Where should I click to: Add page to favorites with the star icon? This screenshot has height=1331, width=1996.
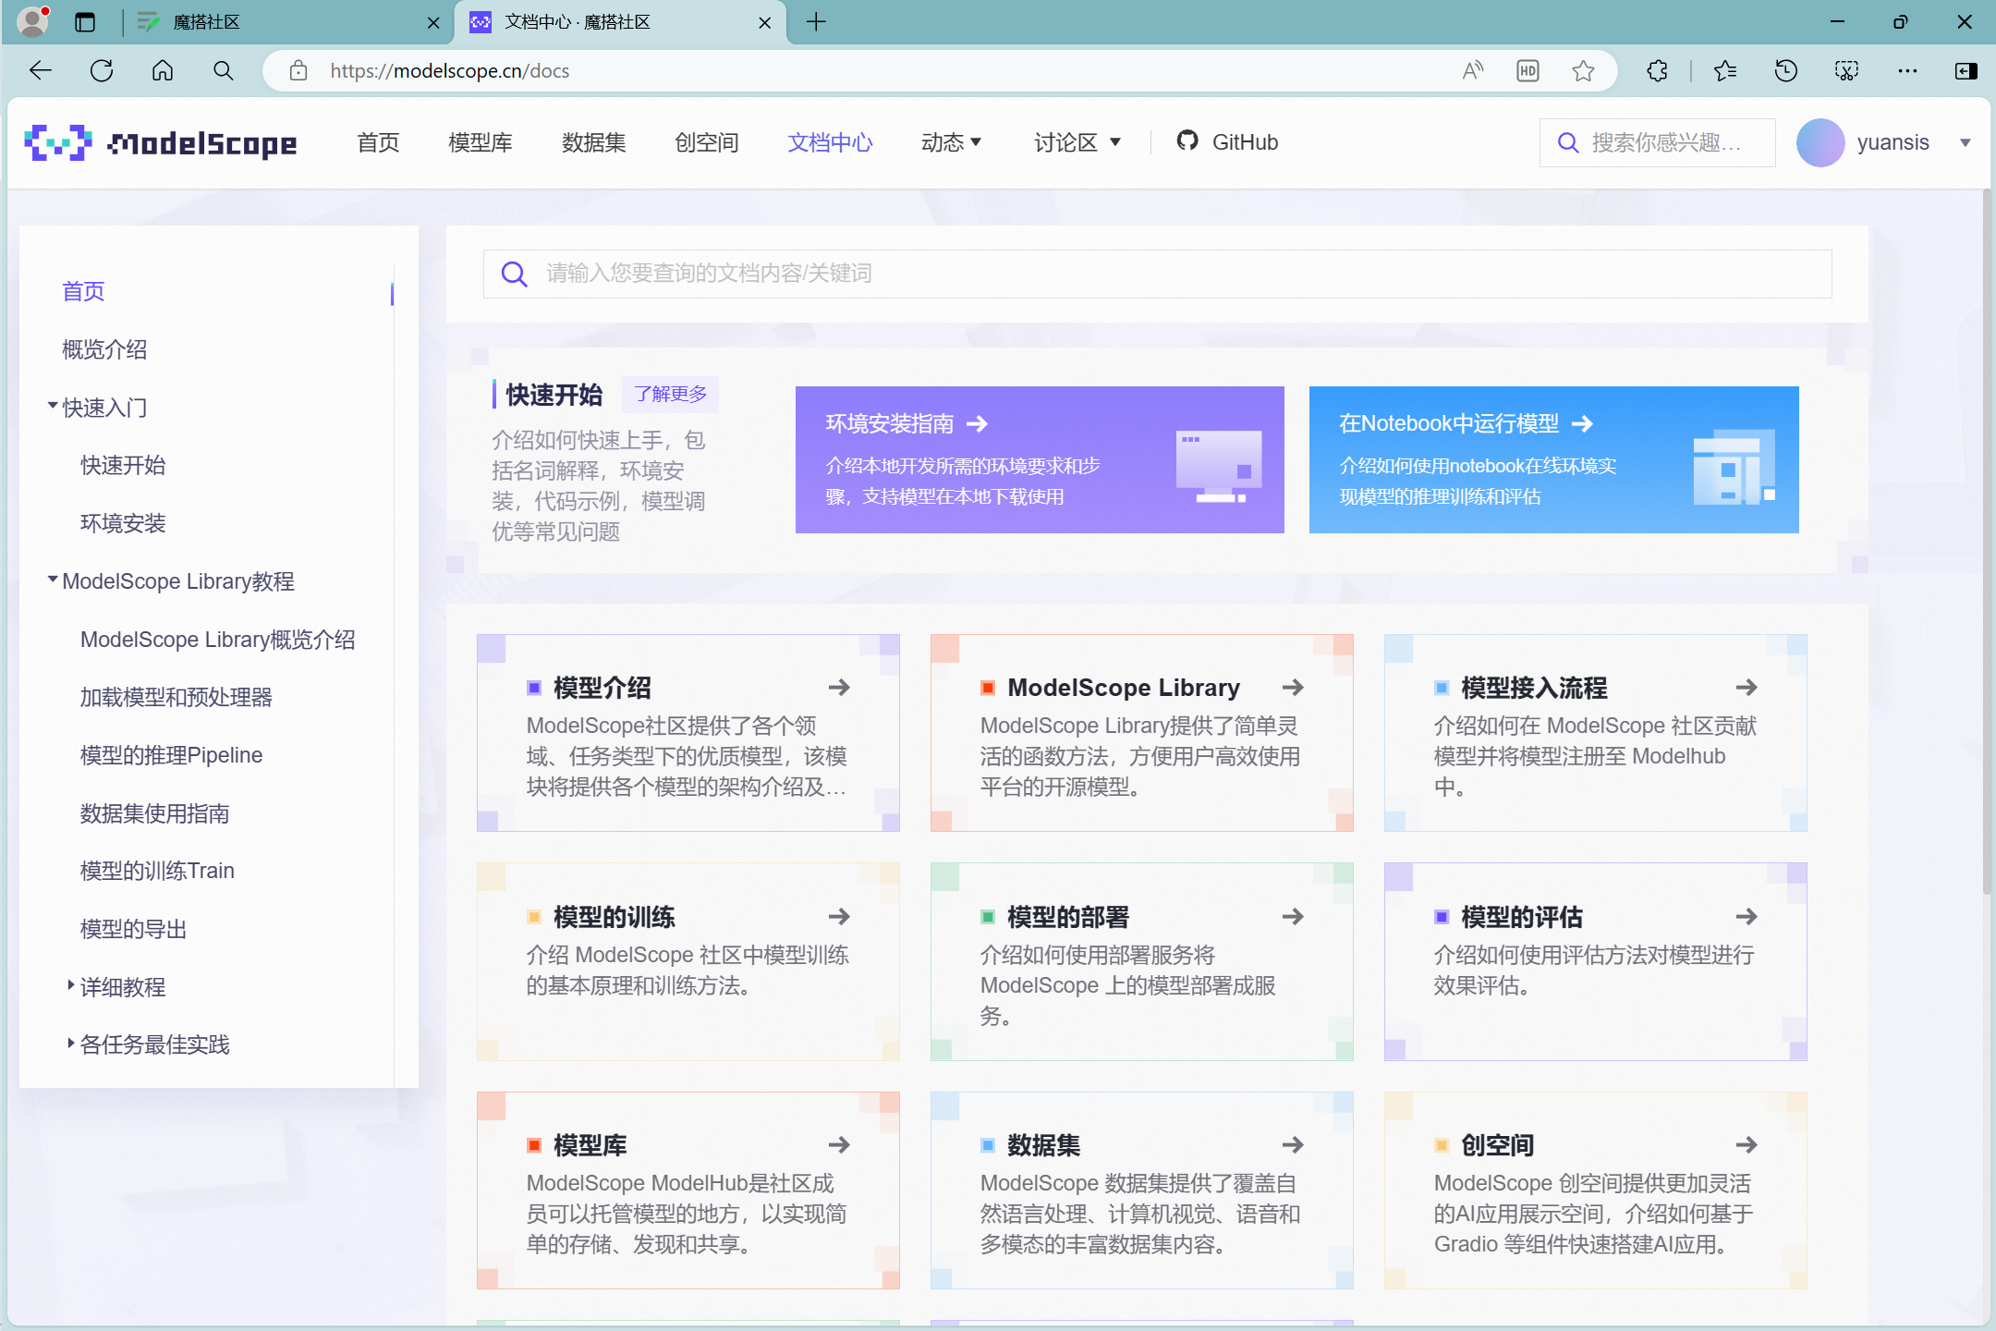pos(1583,71)
